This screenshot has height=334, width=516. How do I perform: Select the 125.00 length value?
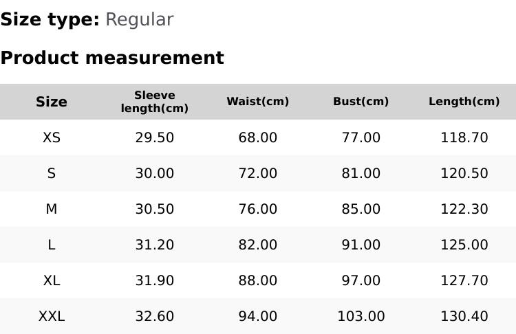(x=464, y=245)
